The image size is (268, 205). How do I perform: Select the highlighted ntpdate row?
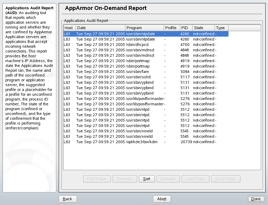120,34
